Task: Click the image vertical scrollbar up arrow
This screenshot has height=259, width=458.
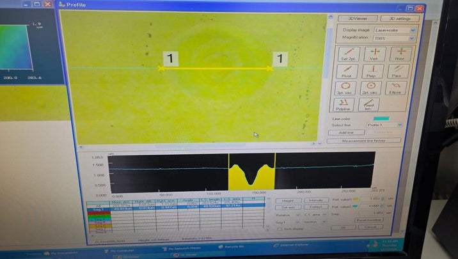Action: 330,17
